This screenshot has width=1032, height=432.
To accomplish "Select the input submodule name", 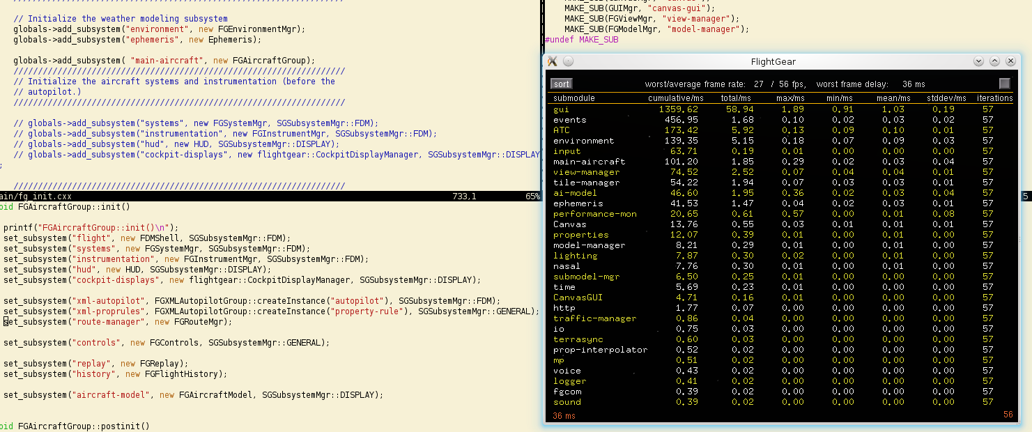I will (567, 151).
